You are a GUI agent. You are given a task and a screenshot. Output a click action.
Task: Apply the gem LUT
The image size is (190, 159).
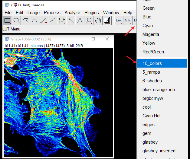click(x=162, y=133)
